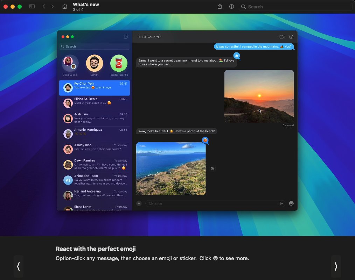Open conversation details info icon

coord(291,37)
